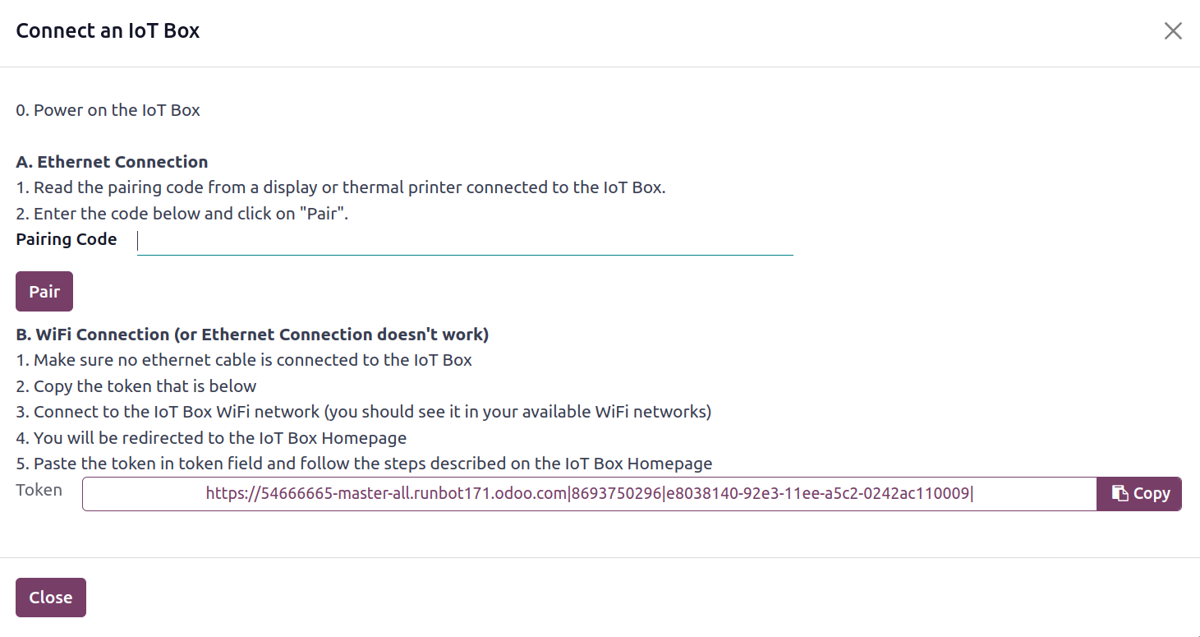Dismiss the dialog with the X icon
The height and width of the screenshot is (637, 1200).
coord(1173,31)
